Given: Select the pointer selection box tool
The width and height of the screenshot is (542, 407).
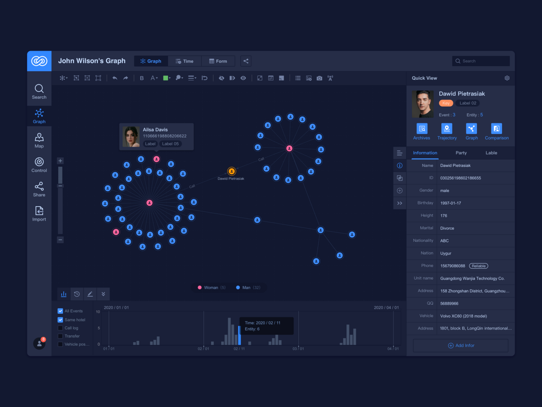Looking at the screenshot, I should 77,78.
